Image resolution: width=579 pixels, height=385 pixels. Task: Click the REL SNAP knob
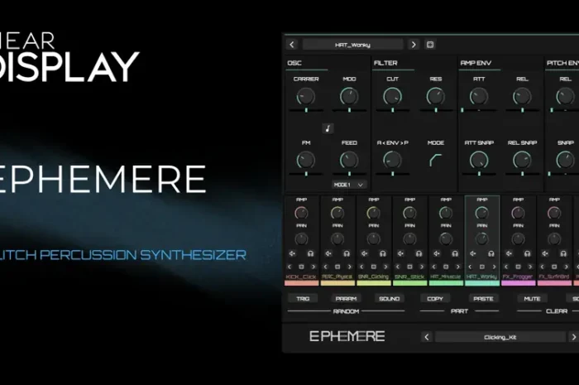522,161
